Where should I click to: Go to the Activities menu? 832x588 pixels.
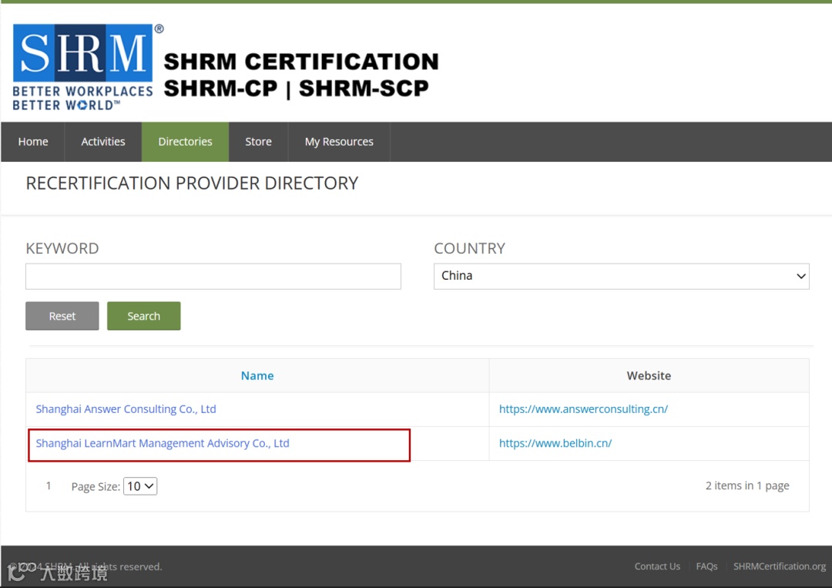(x=103, y=142)
